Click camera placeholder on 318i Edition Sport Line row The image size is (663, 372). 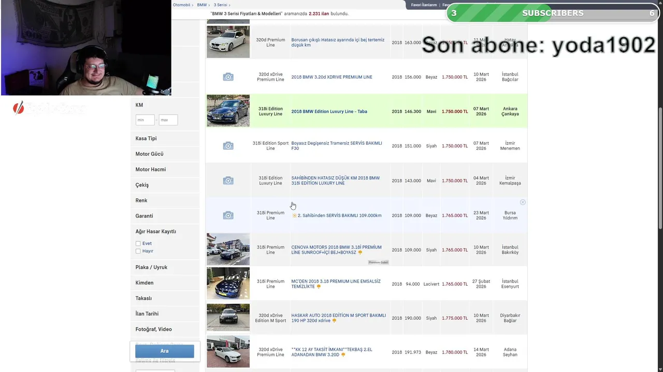[x=228, y=146]
